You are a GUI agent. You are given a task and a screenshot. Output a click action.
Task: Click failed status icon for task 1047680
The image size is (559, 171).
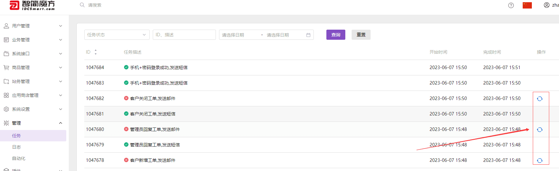click(126, 129)
